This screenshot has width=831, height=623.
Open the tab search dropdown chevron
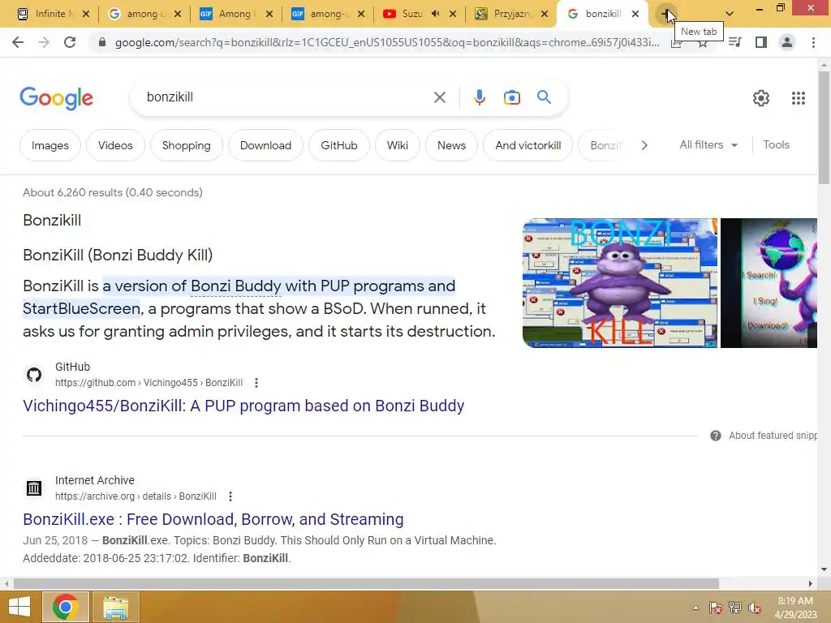[x=730, y=14]
